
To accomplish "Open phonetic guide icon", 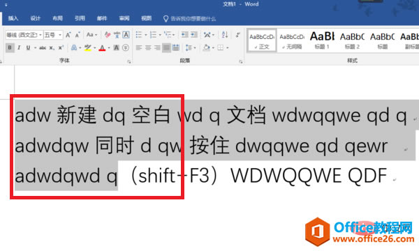I will pyautogui.click(x=117, y=35).
